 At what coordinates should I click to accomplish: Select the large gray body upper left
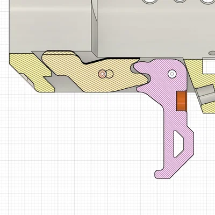[50, 26]
